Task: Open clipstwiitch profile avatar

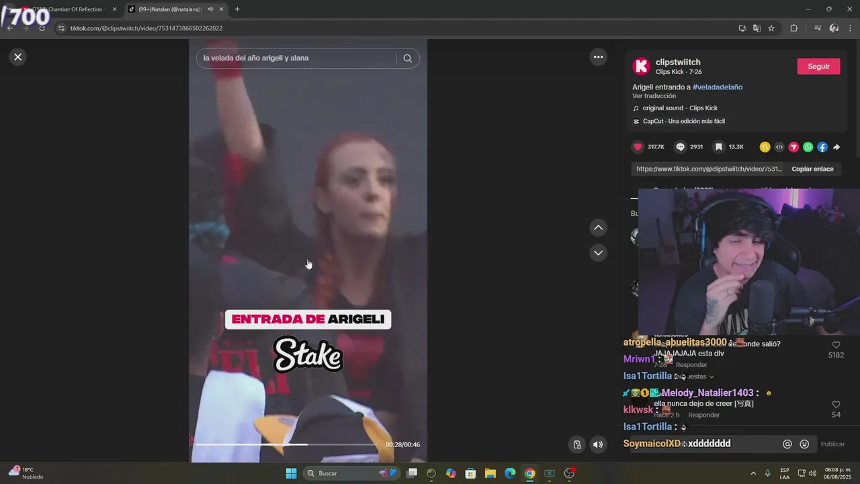Action: click(641, 66)
